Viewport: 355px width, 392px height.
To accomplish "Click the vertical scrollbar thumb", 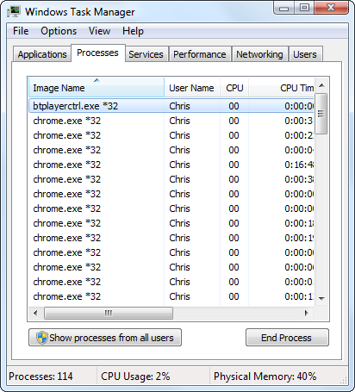I will pos(321,114).
